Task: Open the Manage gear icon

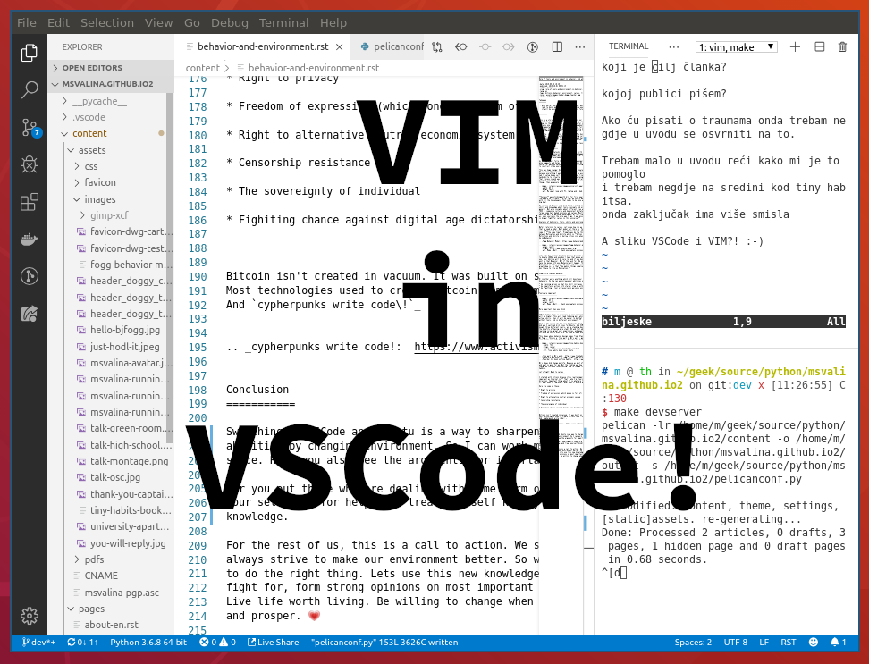Action: [29, 615]
